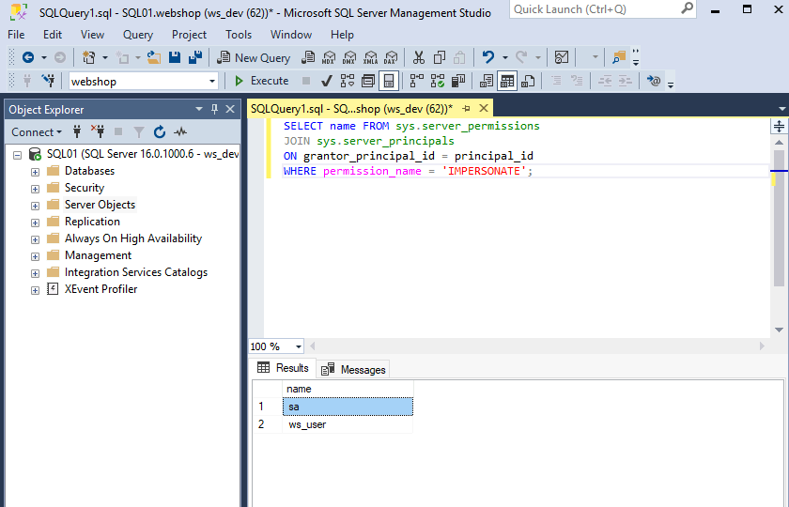The image size is (789, 507).
Task: Switch to the Messages tab
Action: click(x=353, y=370)
